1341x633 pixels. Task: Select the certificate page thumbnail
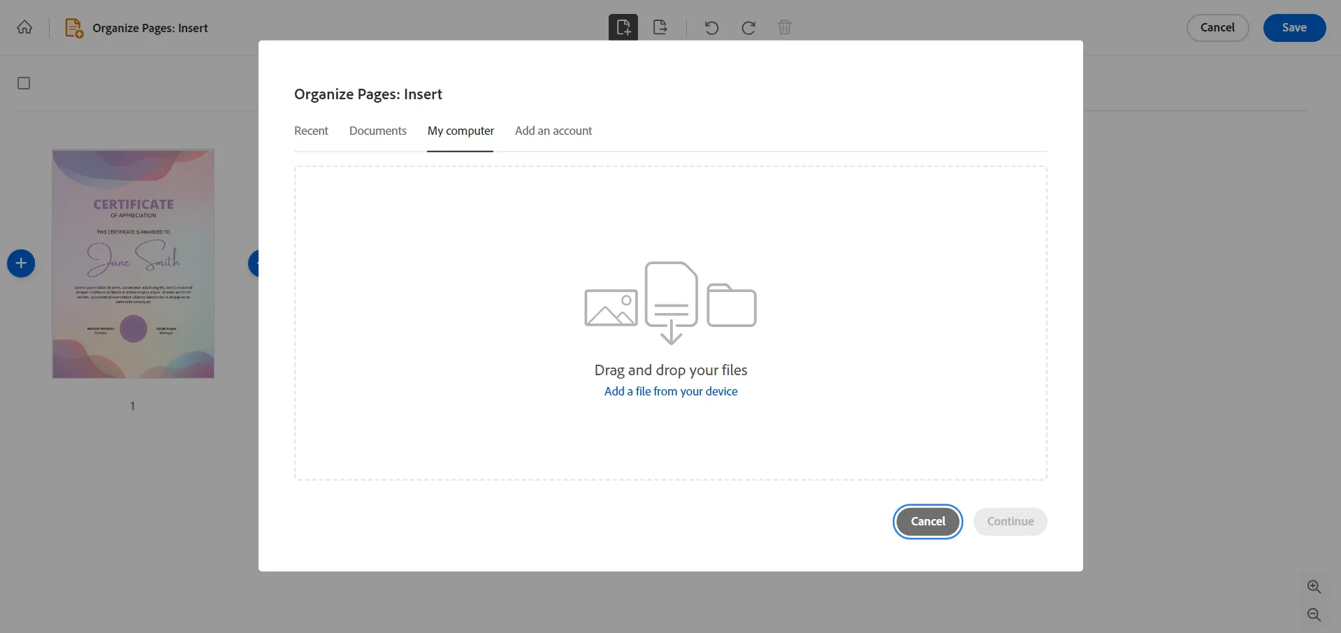tap(133, 263)
